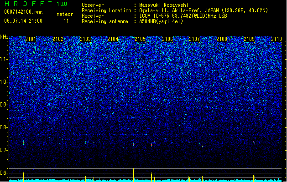Click the 'Receiver' field label

pyautogui.click(x=93, y=16)
